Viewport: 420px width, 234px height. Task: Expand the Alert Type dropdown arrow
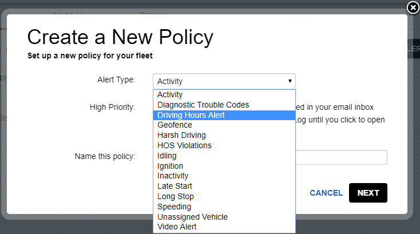coord(290,81)
